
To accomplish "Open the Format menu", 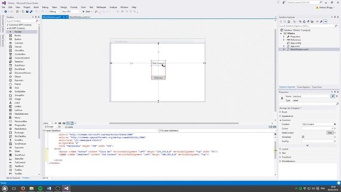I will click(x=74, y=7).
